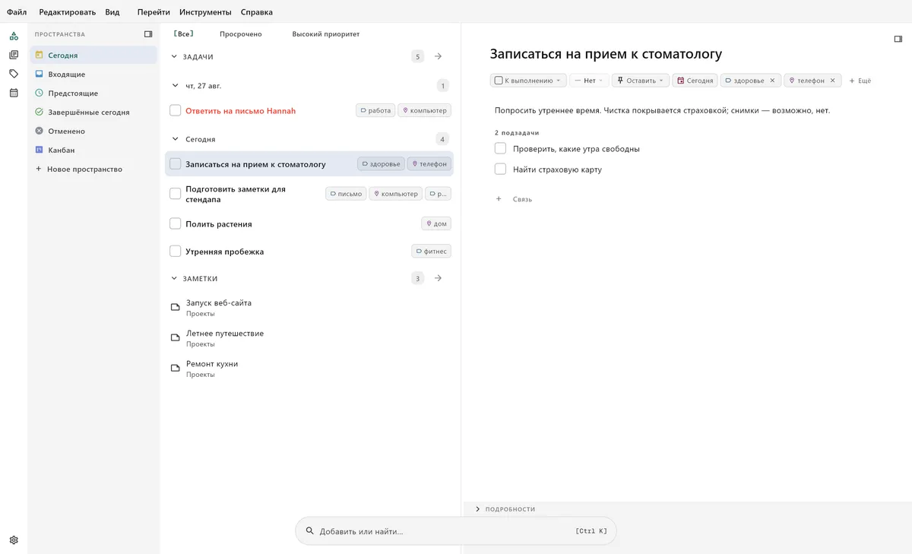Open the Файл menu
The width and height of the screenshot is (912, 554).
(x=17, y=12)
